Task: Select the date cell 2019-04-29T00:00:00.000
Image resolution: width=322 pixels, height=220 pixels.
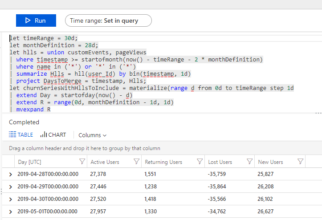Action: point(48,187)
